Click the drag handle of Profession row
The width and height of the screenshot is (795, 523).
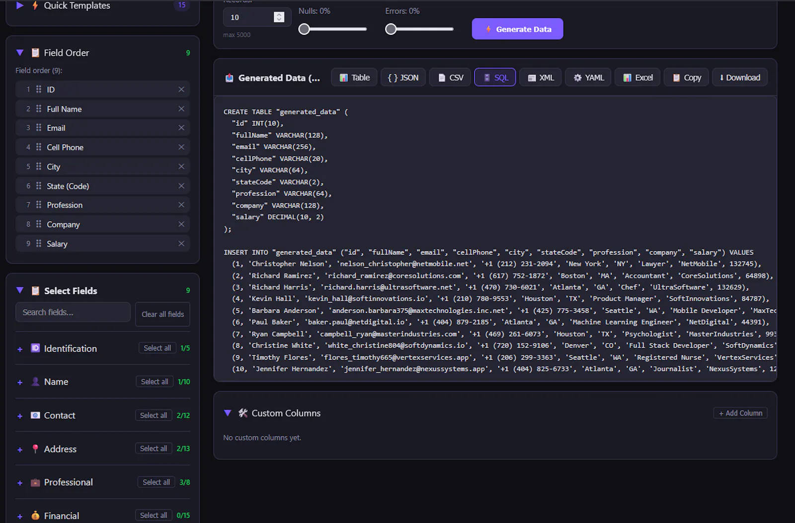pyautogui.click(x=39, y=205)
